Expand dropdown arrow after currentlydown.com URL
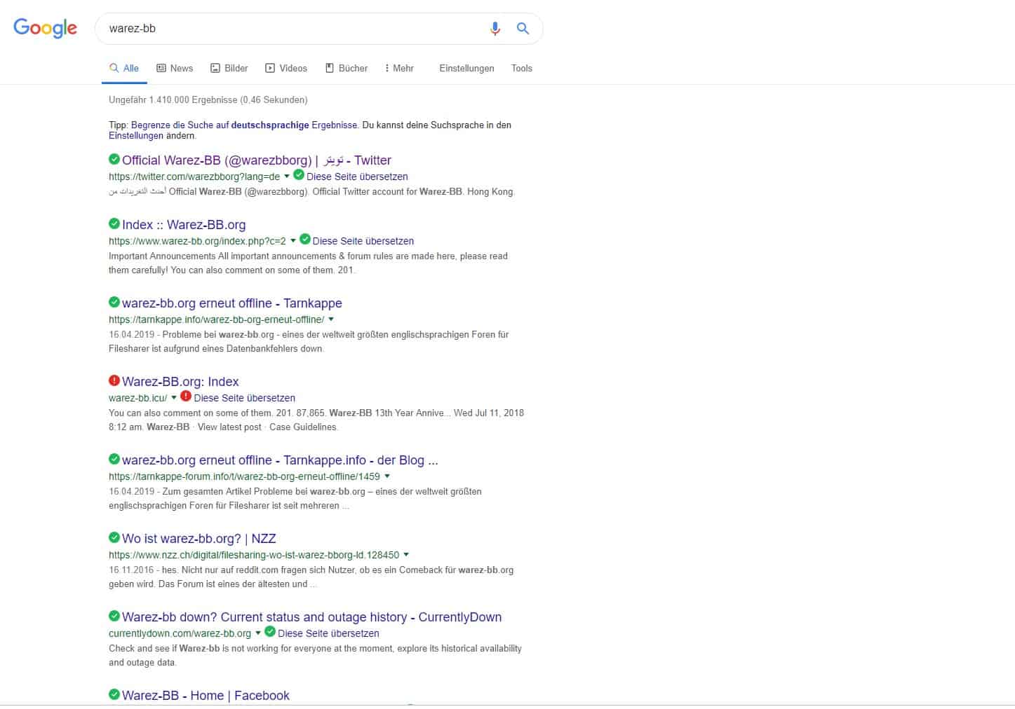1015x709 pixels. pyautogui.click(x=258, y=633)
